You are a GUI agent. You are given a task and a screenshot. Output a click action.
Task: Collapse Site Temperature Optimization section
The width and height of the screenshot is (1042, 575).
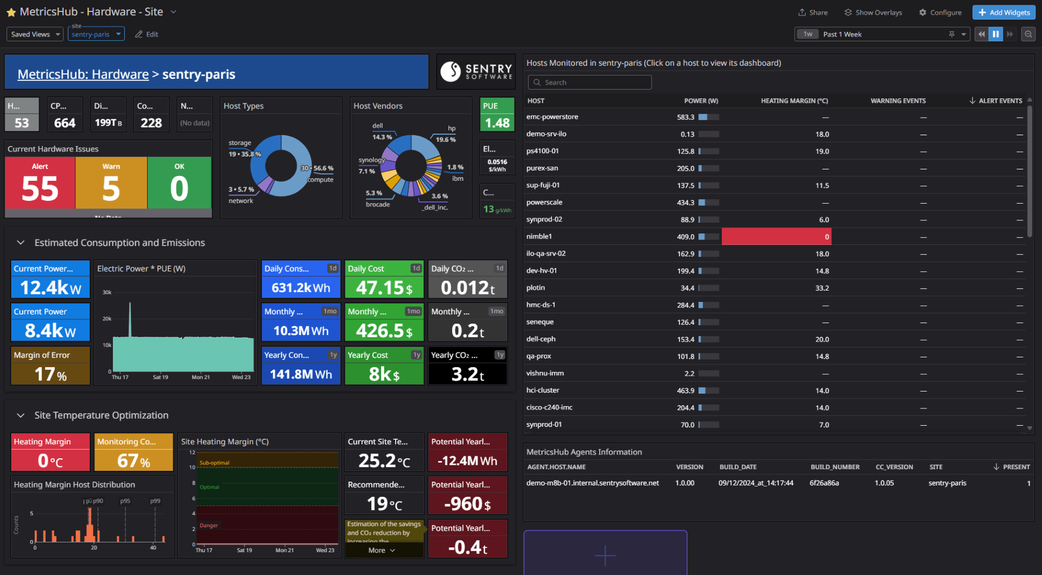(21, 415)
